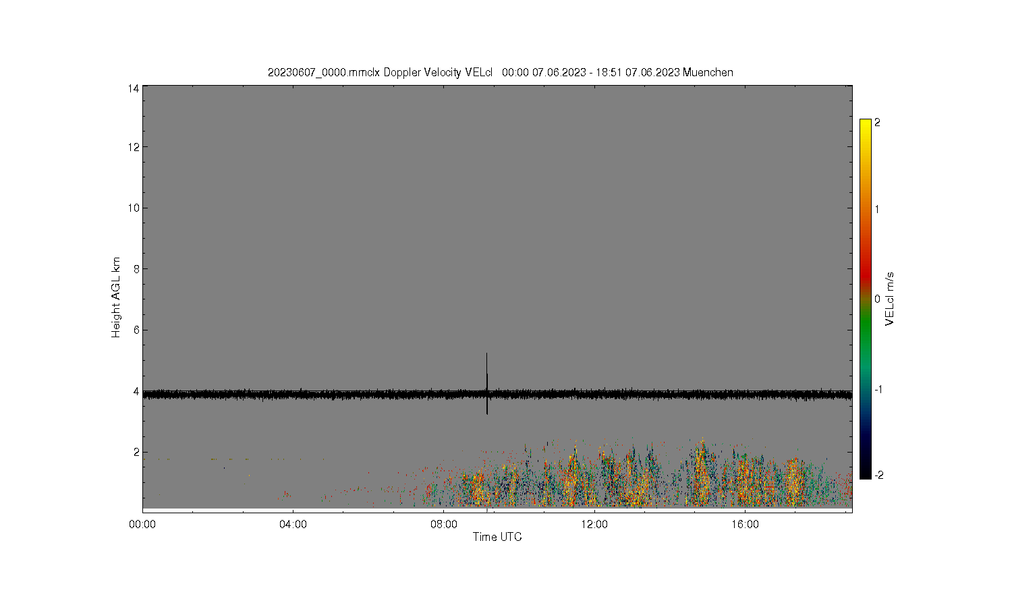Image resolution: width=1012 pixels, height=607 pixels.
Task: Click the height axis label '14'
Action: pos(134,88)
